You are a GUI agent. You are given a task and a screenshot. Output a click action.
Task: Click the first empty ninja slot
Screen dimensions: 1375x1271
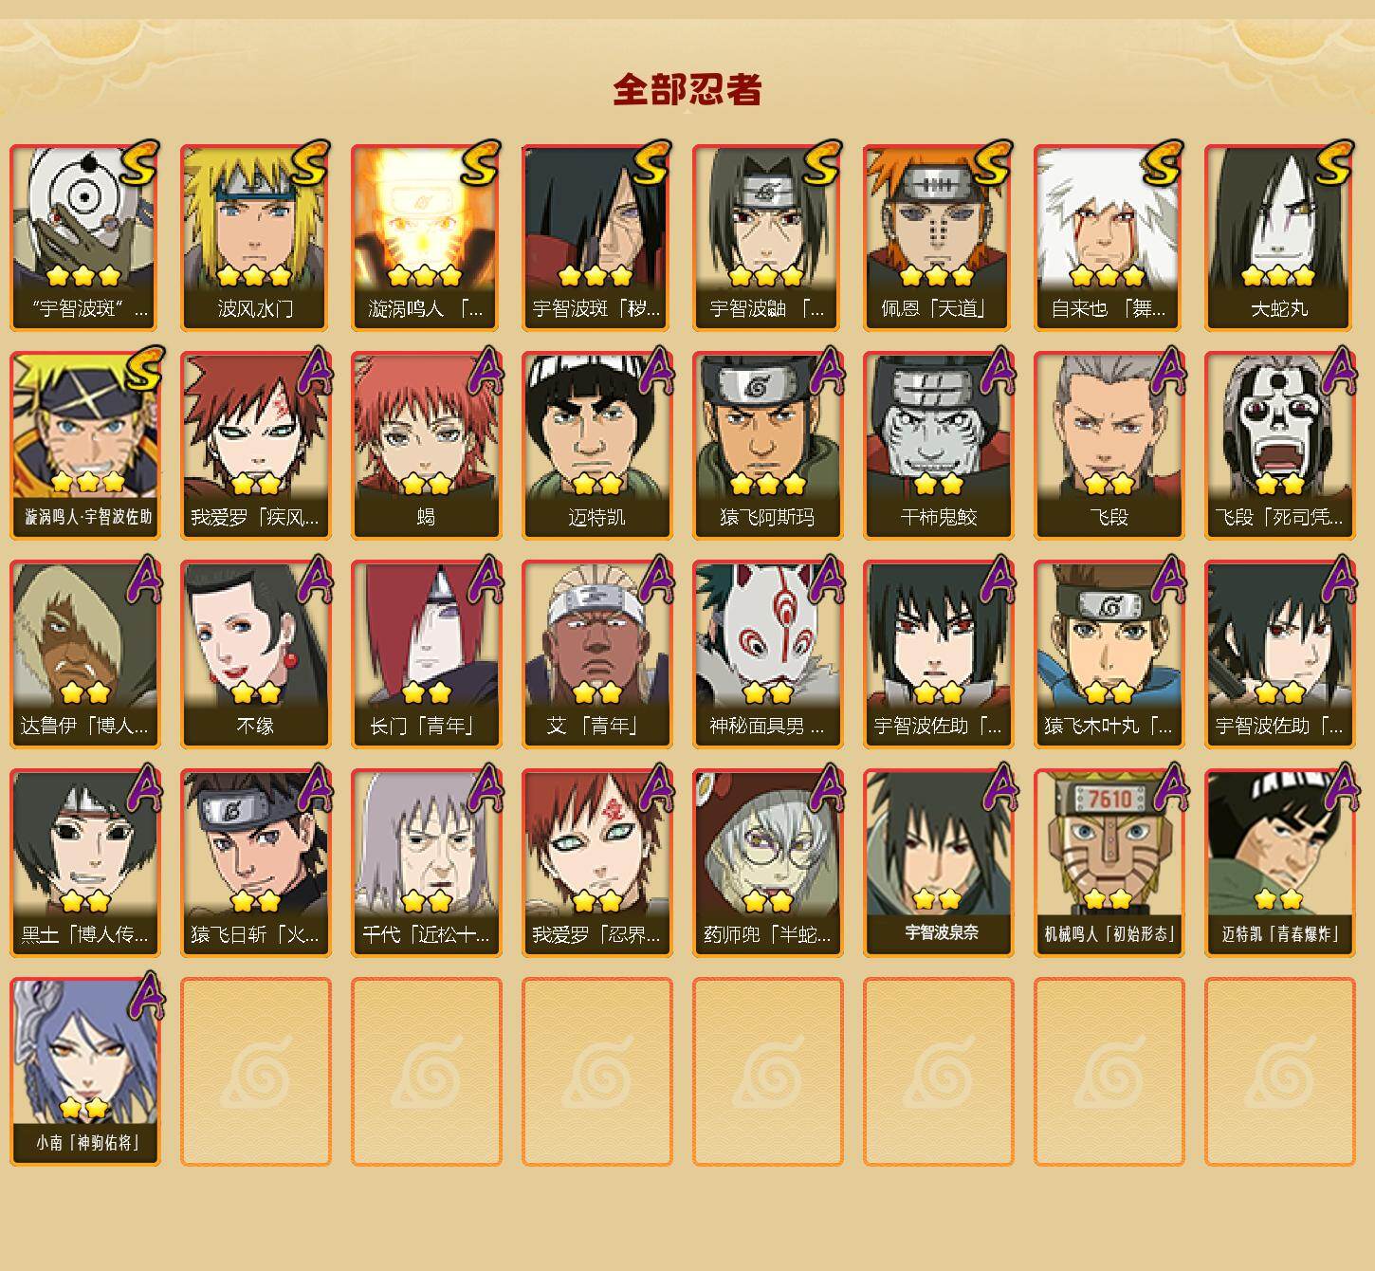click(x=255, y=1072)
